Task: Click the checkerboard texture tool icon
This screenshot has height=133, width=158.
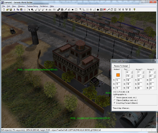Action: click(58, 9)
